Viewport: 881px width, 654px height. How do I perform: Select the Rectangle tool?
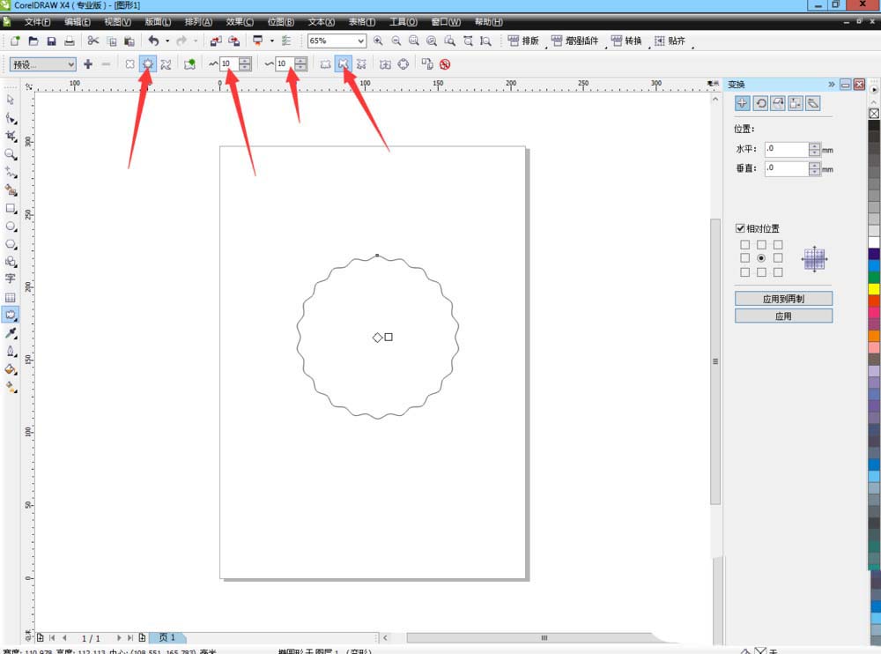pos(11,208)
